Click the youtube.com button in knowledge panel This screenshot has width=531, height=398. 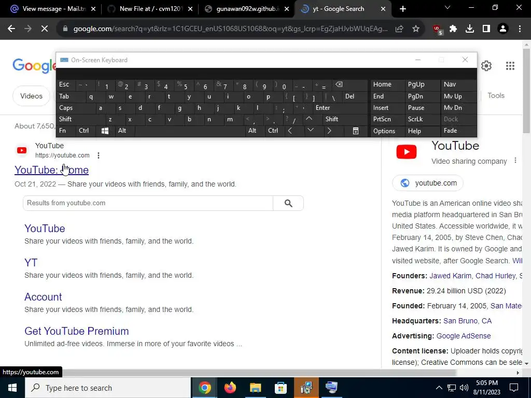pyautogui.click(x=428, y=183)
